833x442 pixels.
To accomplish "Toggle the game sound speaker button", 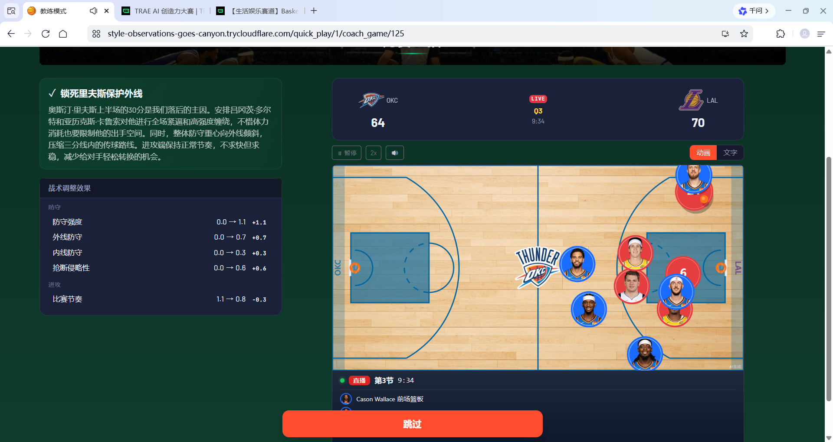I will [x=395, y=153].
